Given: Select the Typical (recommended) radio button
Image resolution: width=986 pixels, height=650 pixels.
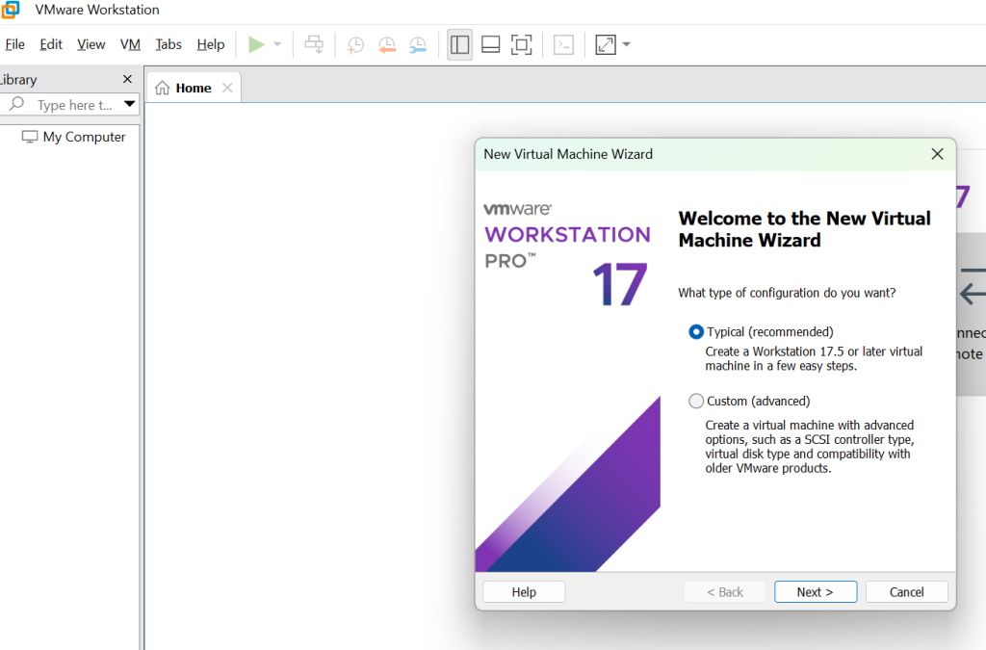Looking at the screenshot, I should coord(696,332).
